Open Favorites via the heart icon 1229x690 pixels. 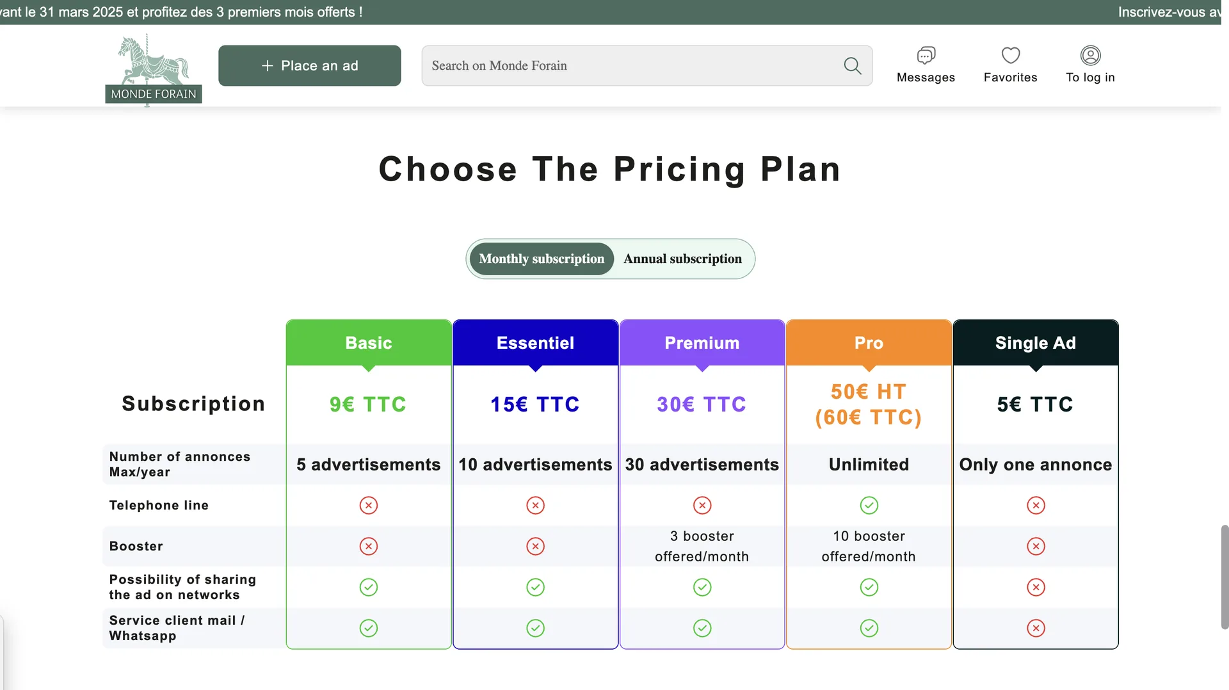click(x=1010, y=56)
